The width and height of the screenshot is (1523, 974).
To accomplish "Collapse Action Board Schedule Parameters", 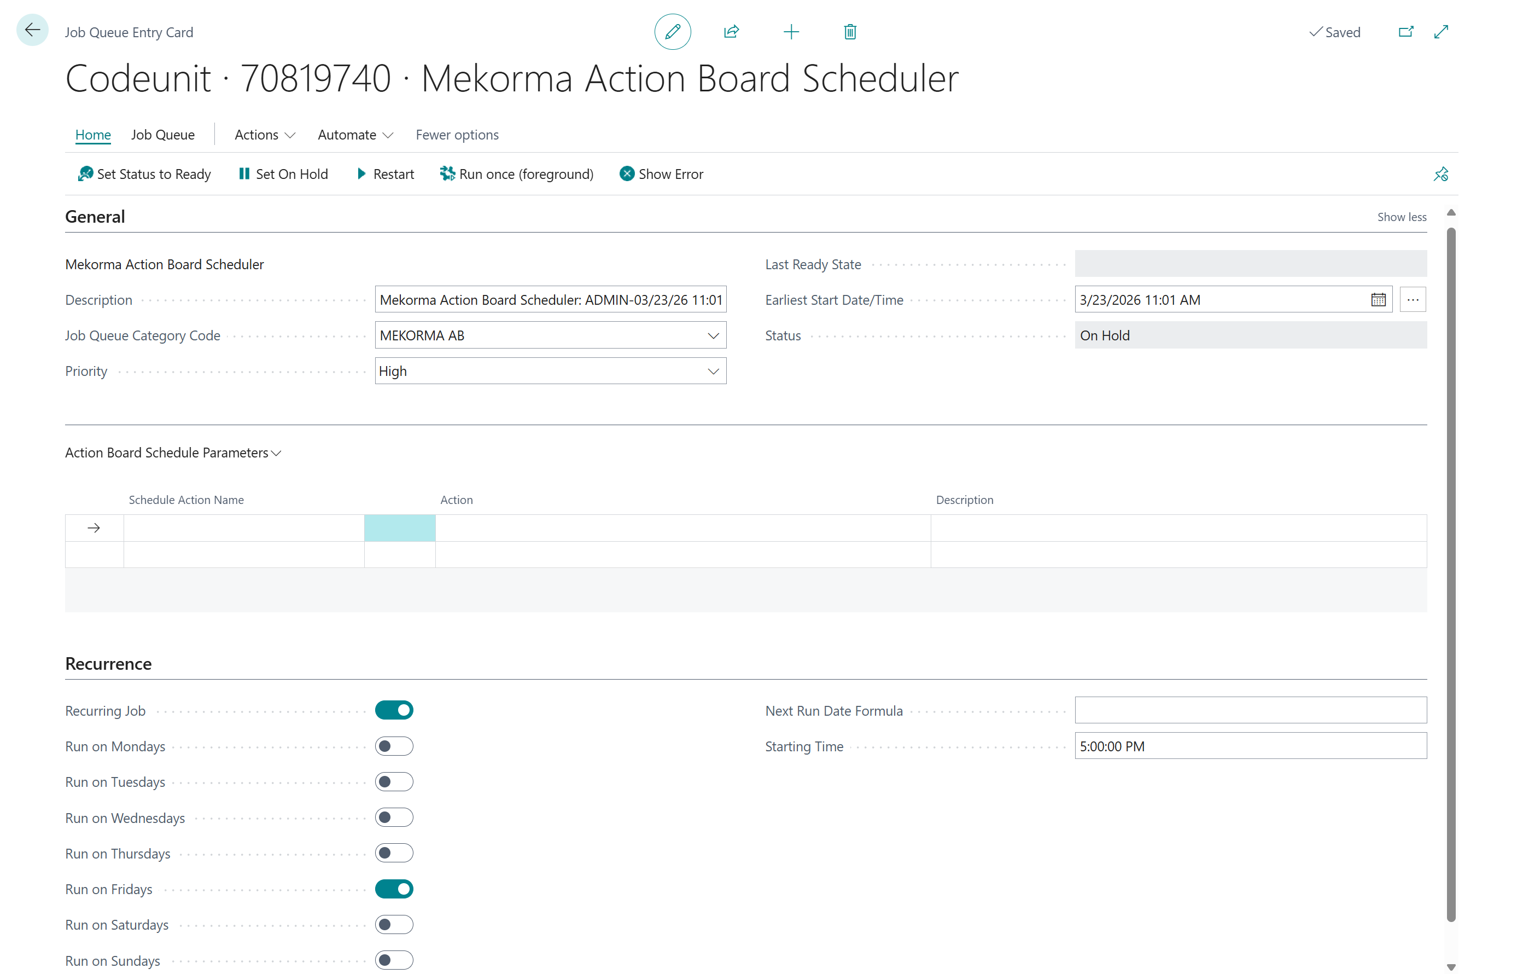I will [x=173, y=453].
